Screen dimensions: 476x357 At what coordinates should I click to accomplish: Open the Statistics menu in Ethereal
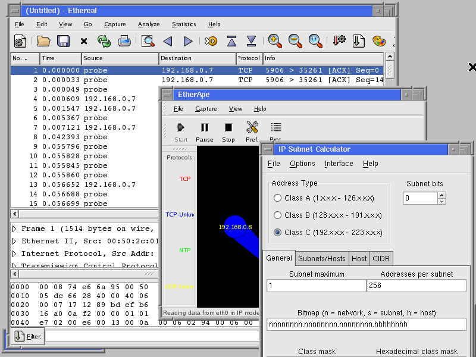pos(184,24)
